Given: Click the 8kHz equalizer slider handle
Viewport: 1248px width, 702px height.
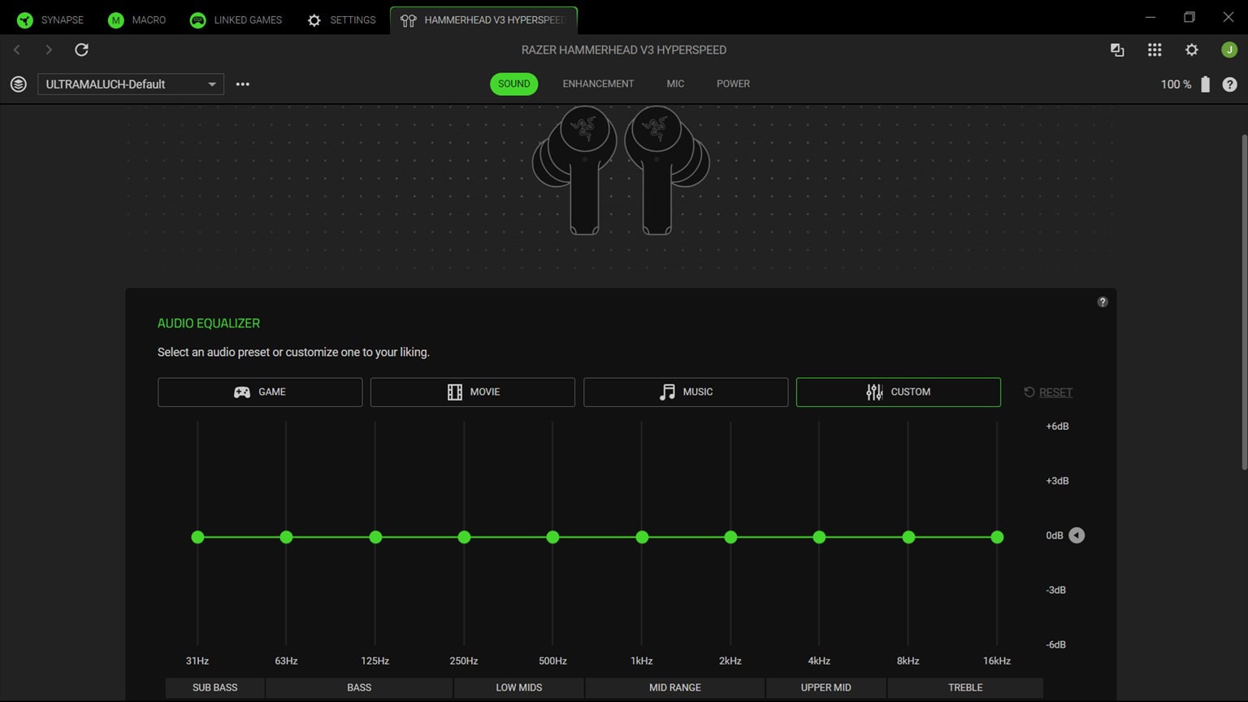Looking at the screenshot, I should coord(908,537).
